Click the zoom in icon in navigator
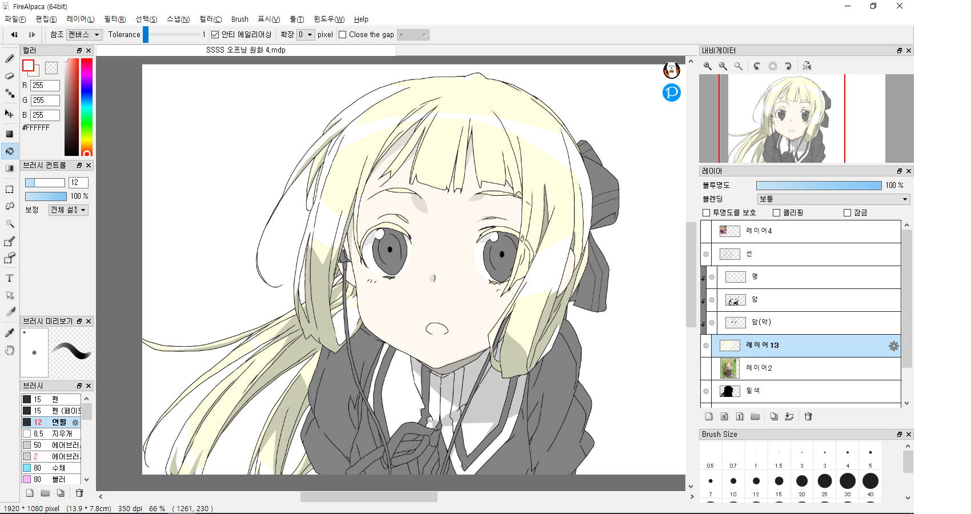971x514 pixels. [708, 66]
